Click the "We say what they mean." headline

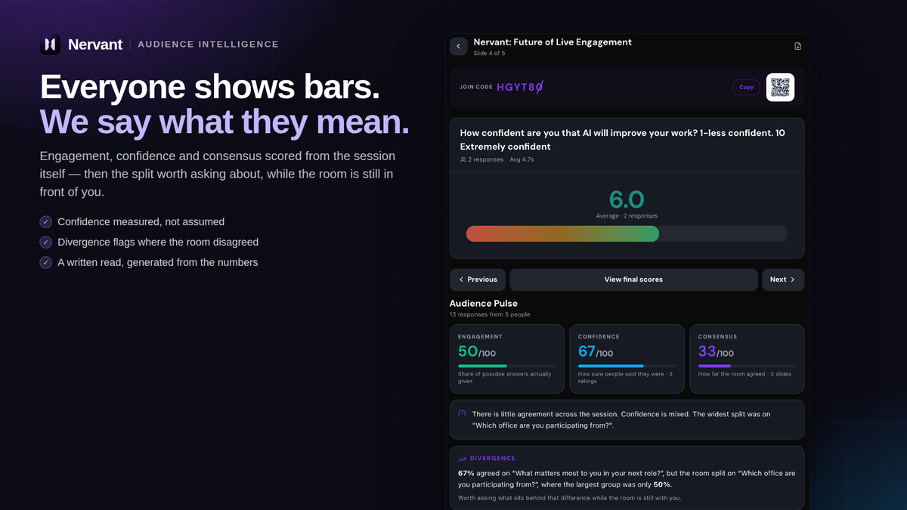(x=224, y=122)
